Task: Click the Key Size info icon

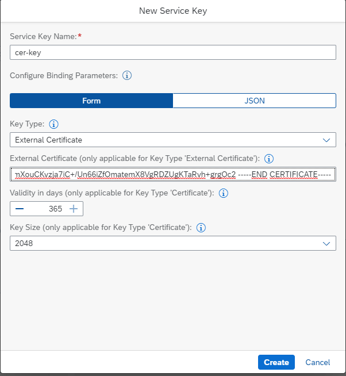Action: (201, 228)
